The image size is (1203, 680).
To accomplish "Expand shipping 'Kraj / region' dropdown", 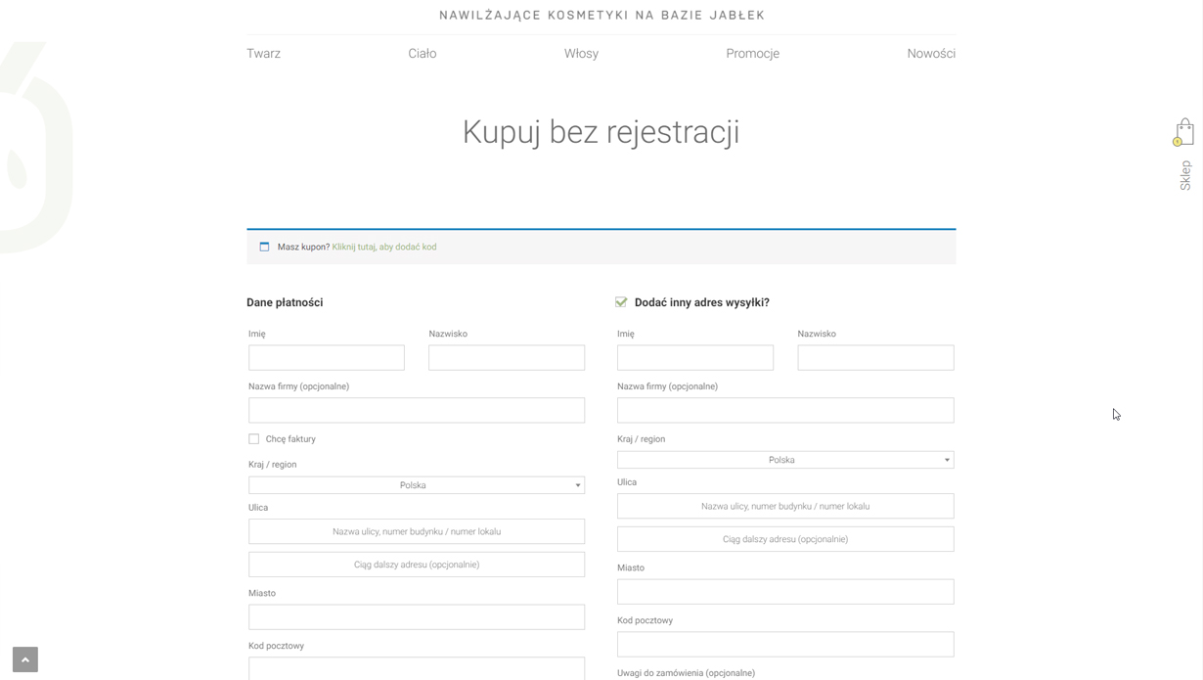I will coord(782,460).
